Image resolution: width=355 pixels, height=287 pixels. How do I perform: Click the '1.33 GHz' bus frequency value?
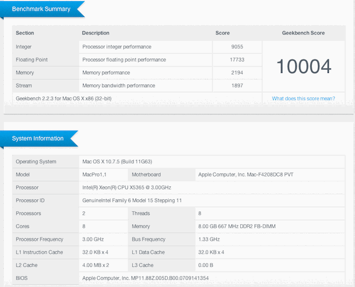click(209, 240)
